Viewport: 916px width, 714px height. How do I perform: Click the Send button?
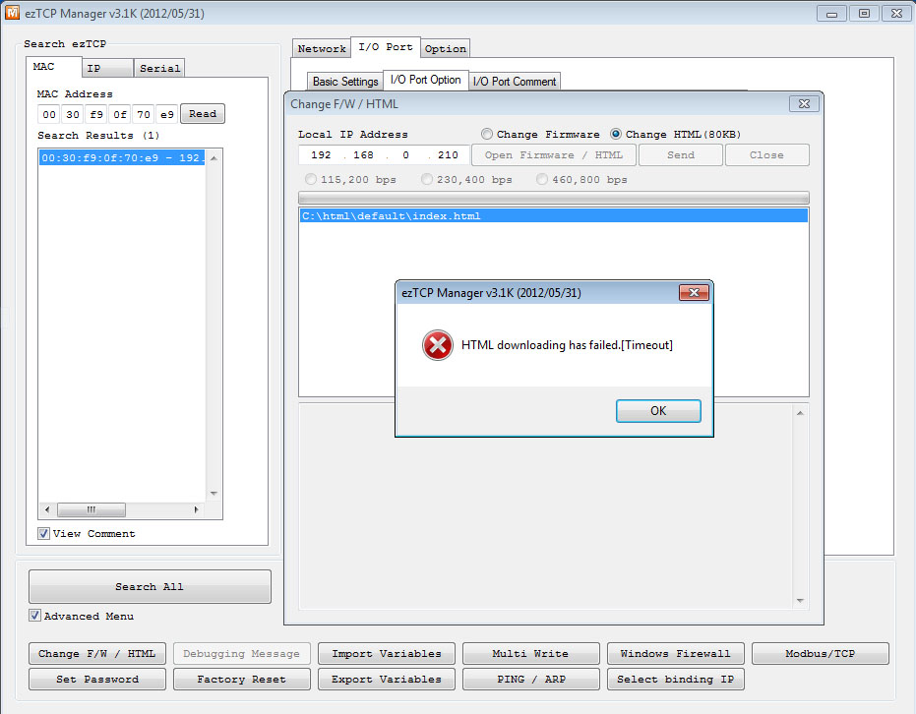tap(681, 155)
